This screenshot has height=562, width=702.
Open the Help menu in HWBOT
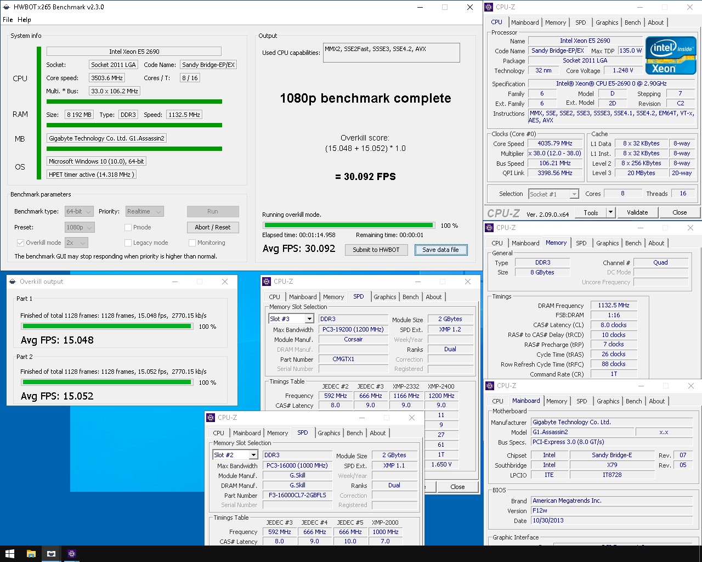24,20
